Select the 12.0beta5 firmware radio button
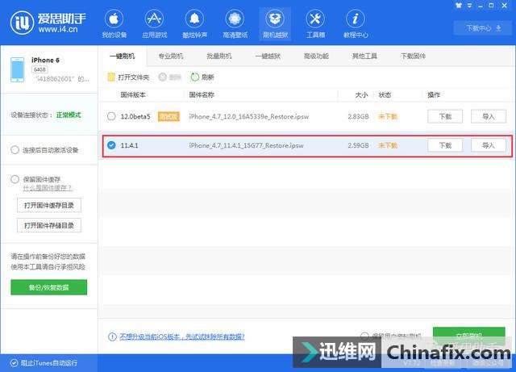516x372 pixels. tap(111, 116)
